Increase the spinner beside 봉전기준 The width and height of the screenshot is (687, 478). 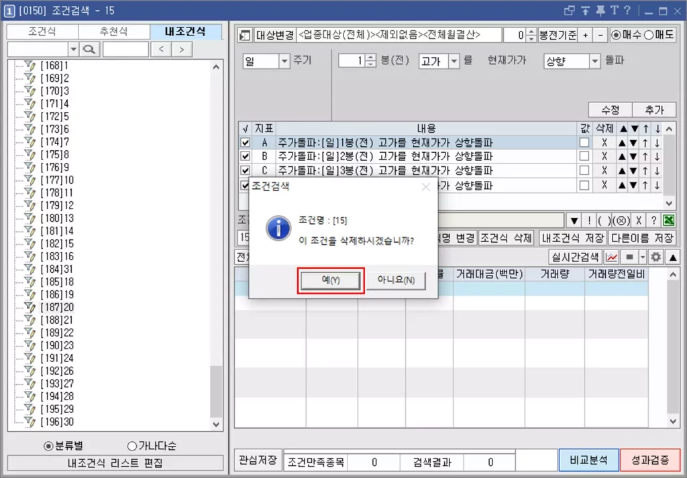click(531, 32)
